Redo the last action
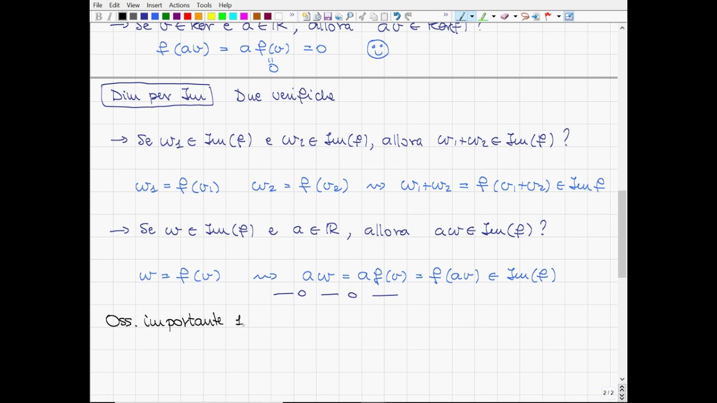 [408, 16]
